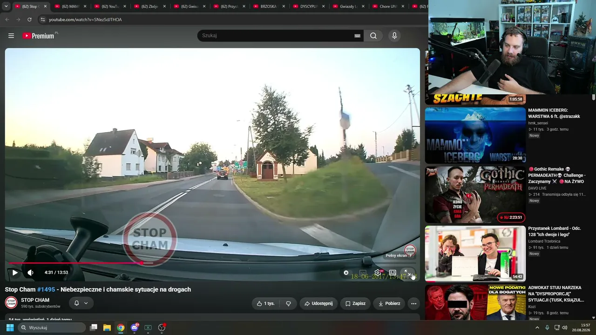Click the magnifier search button

(373, 36)
